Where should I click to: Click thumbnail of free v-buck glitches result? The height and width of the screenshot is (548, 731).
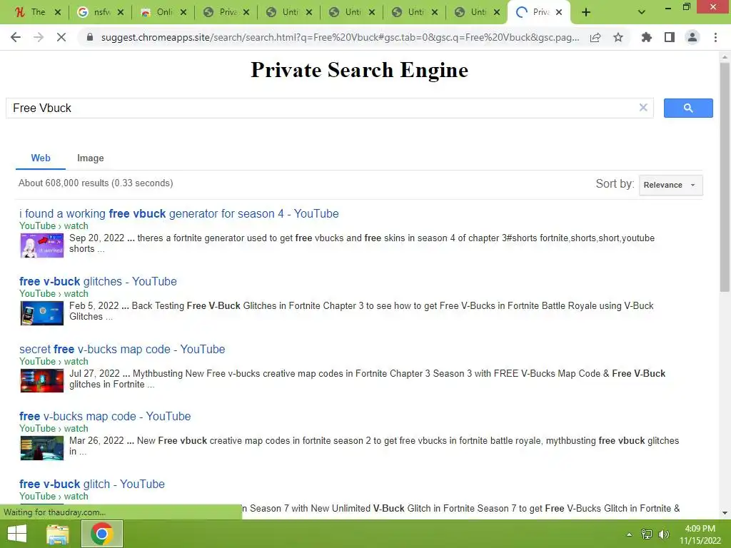42,313
